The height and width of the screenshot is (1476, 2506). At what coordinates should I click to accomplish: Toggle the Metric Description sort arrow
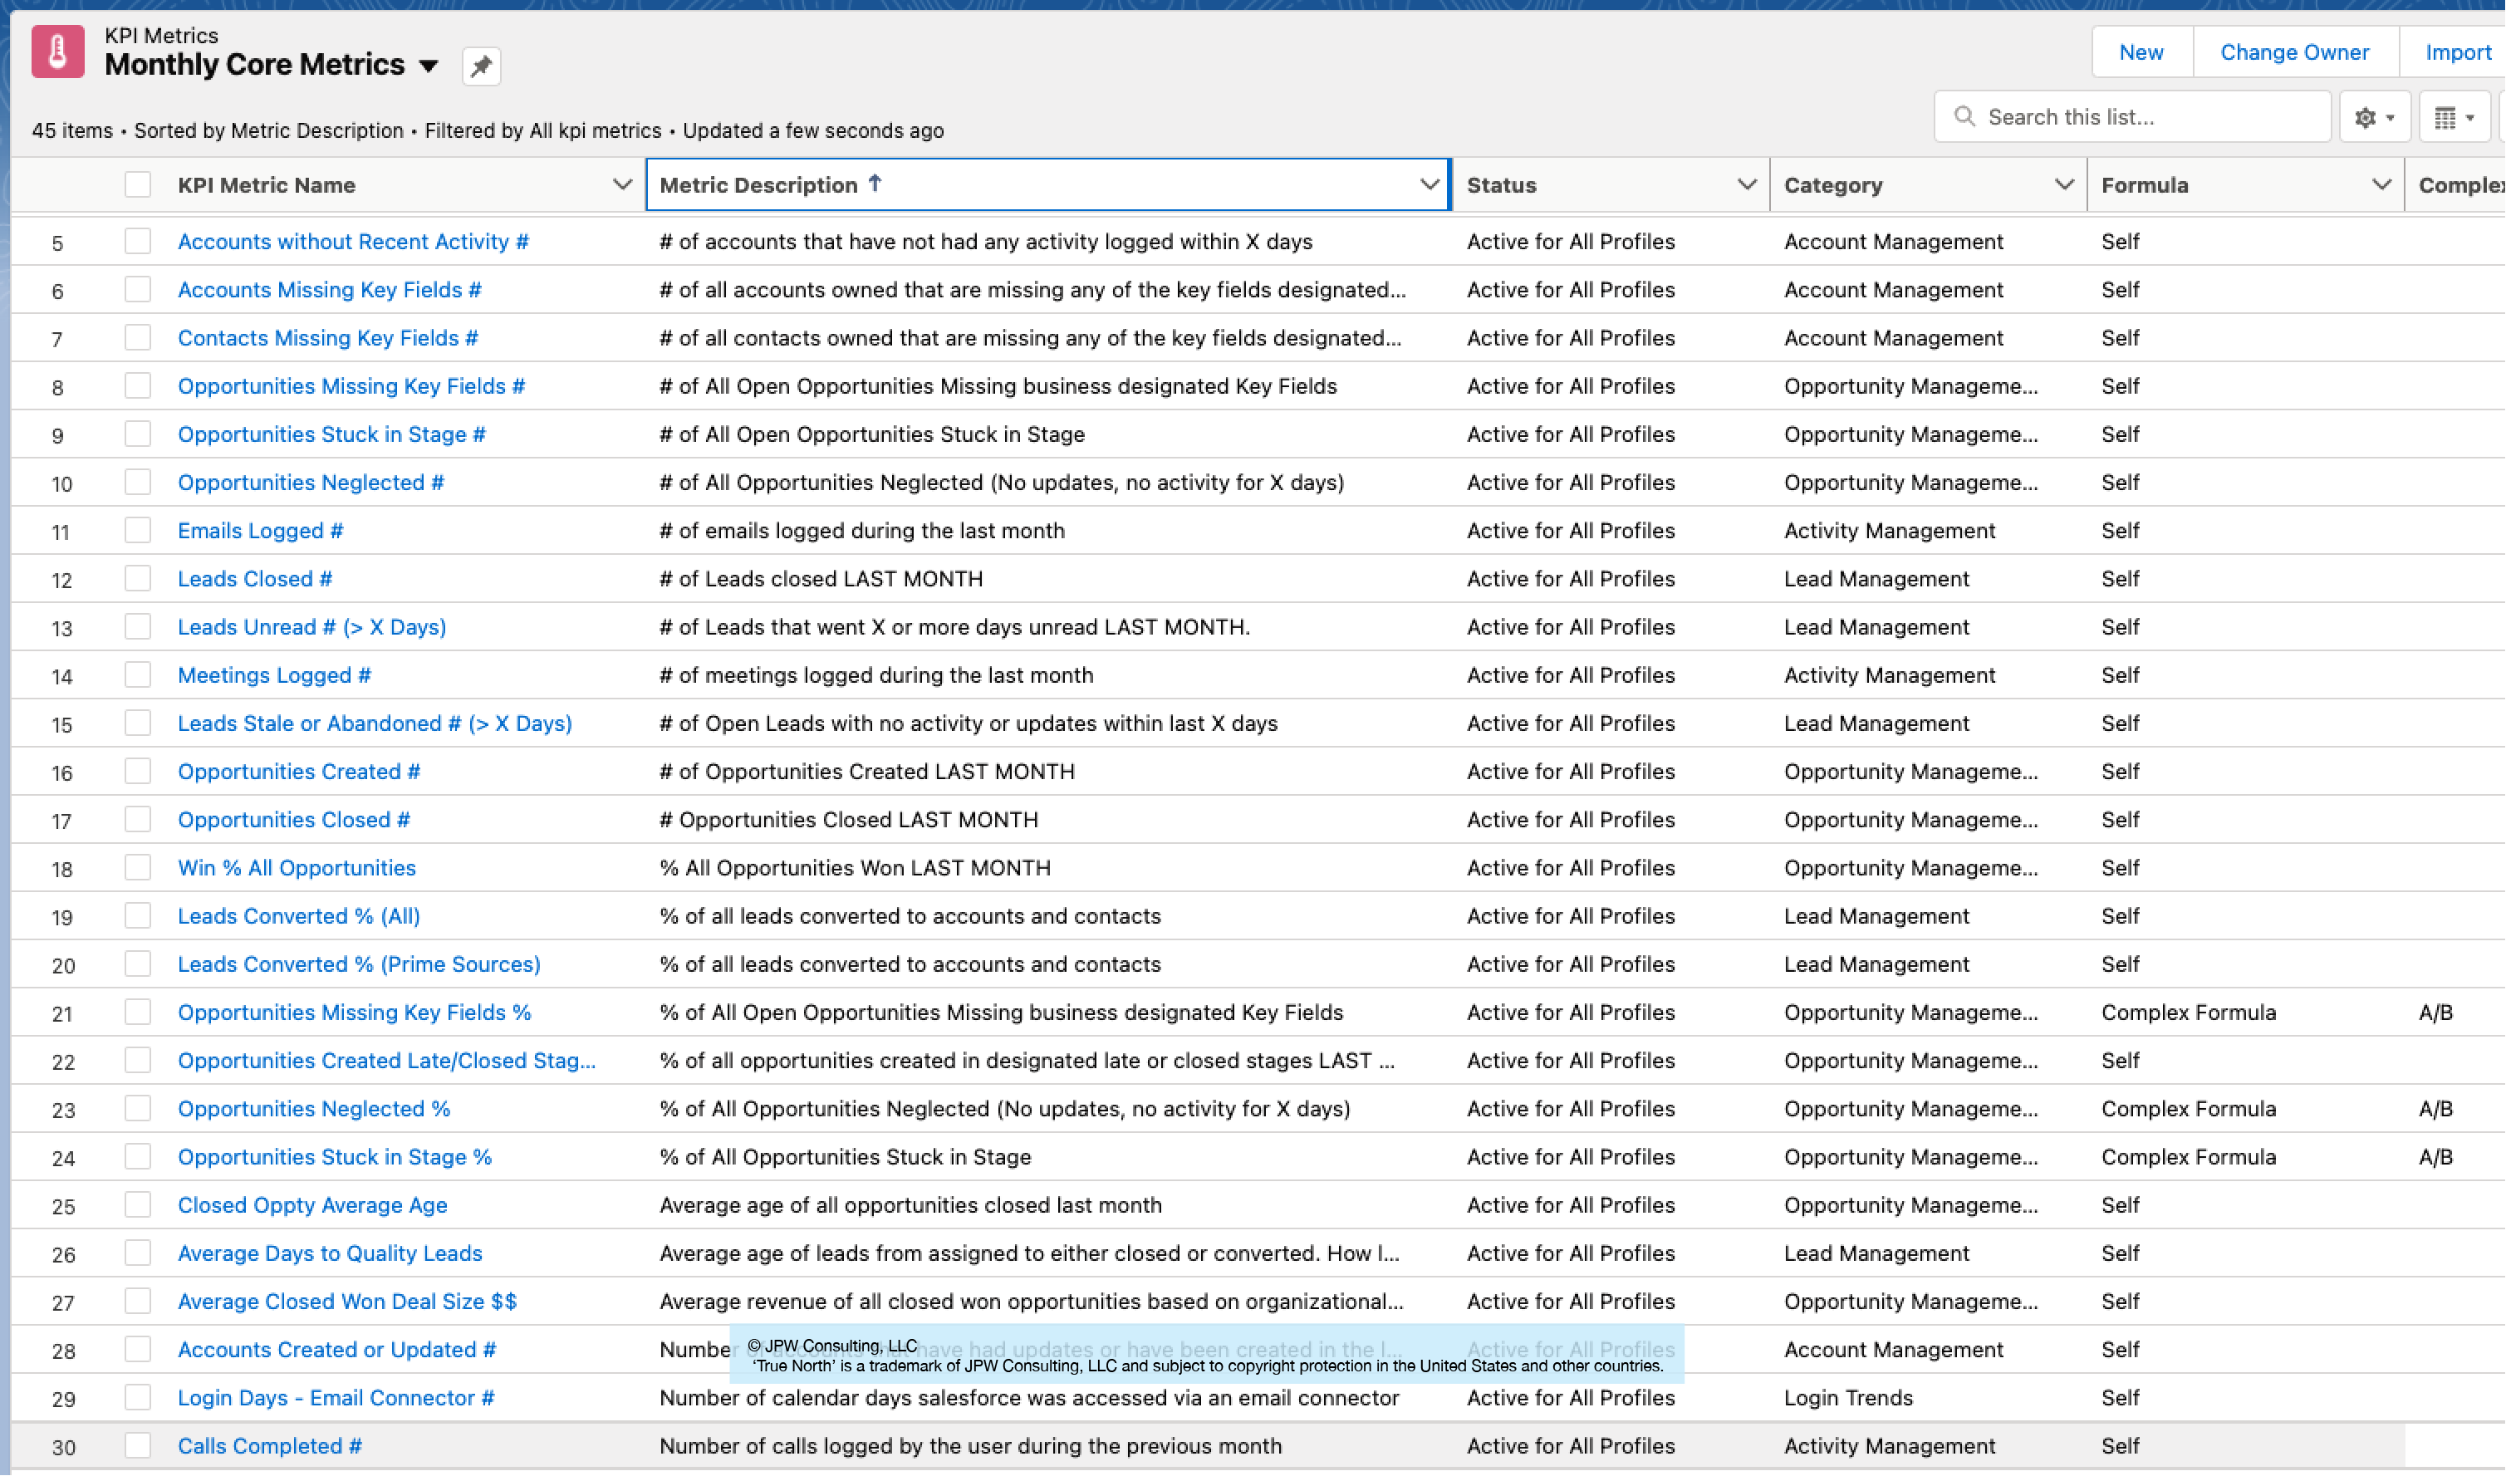875,183
